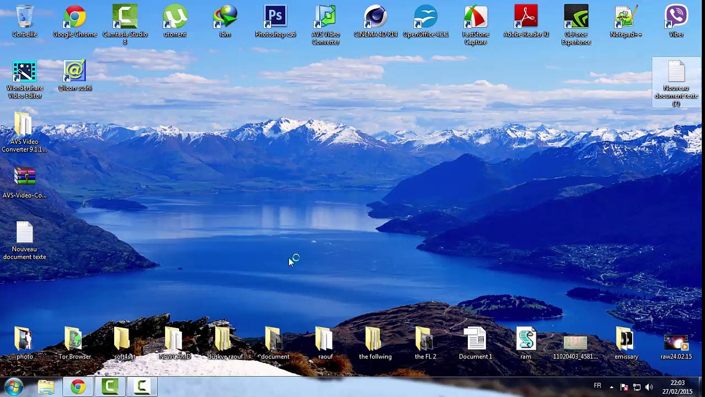Select FastStone Capture shortcut

click(476, 25)
